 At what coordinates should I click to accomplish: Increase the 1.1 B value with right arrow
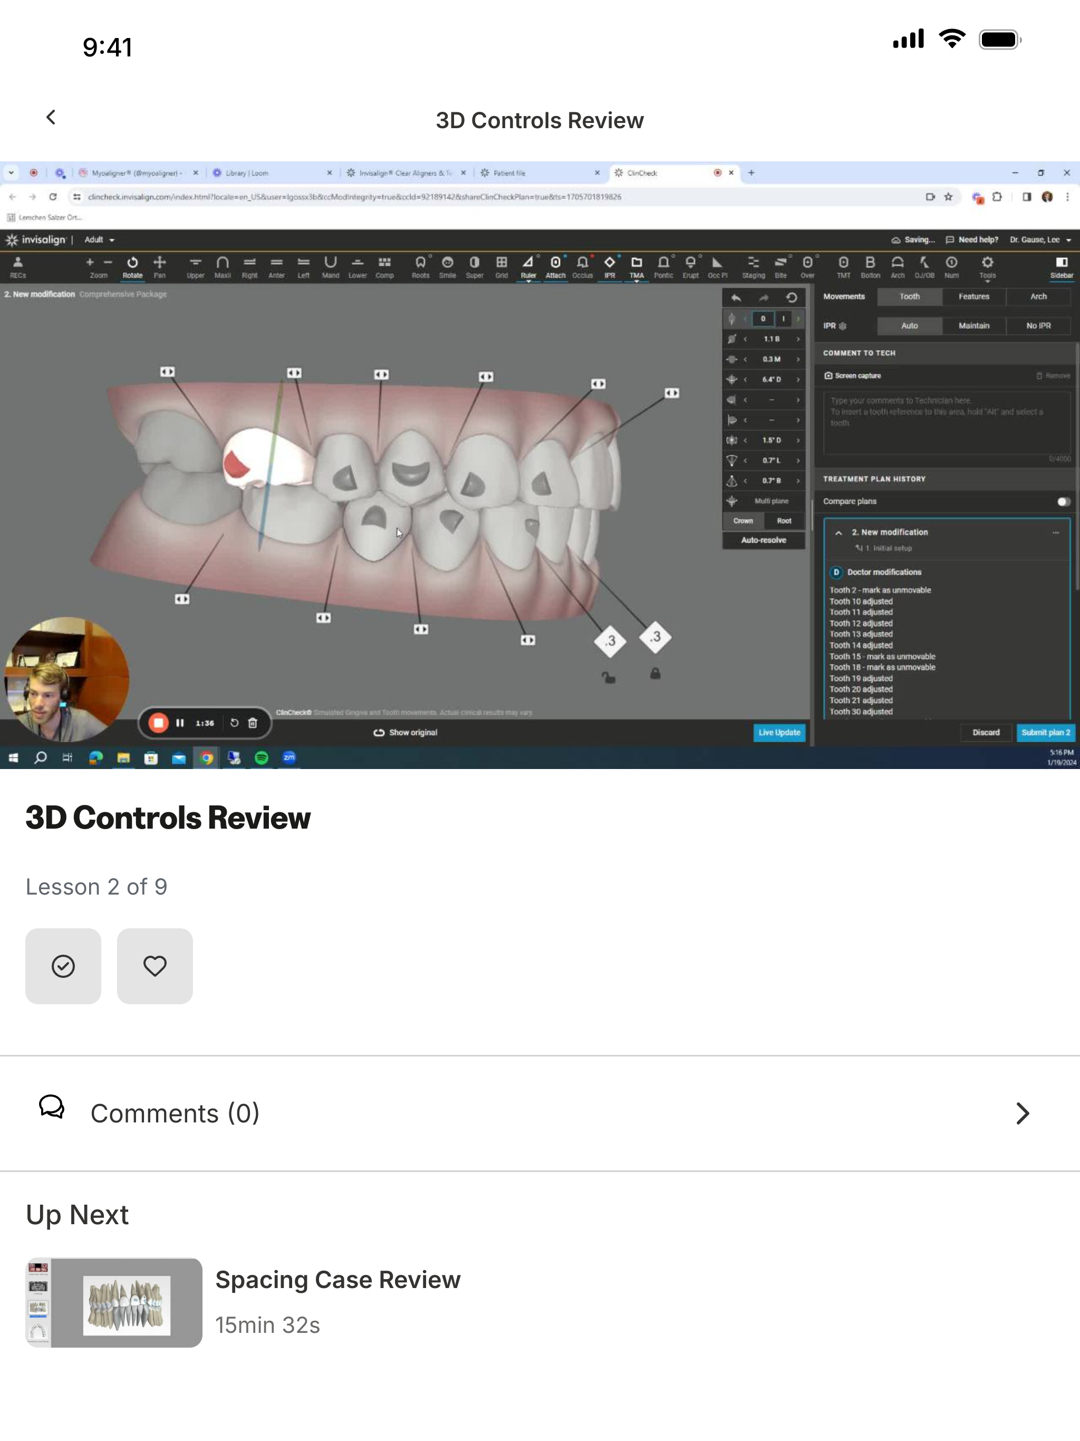pos(798,339)
